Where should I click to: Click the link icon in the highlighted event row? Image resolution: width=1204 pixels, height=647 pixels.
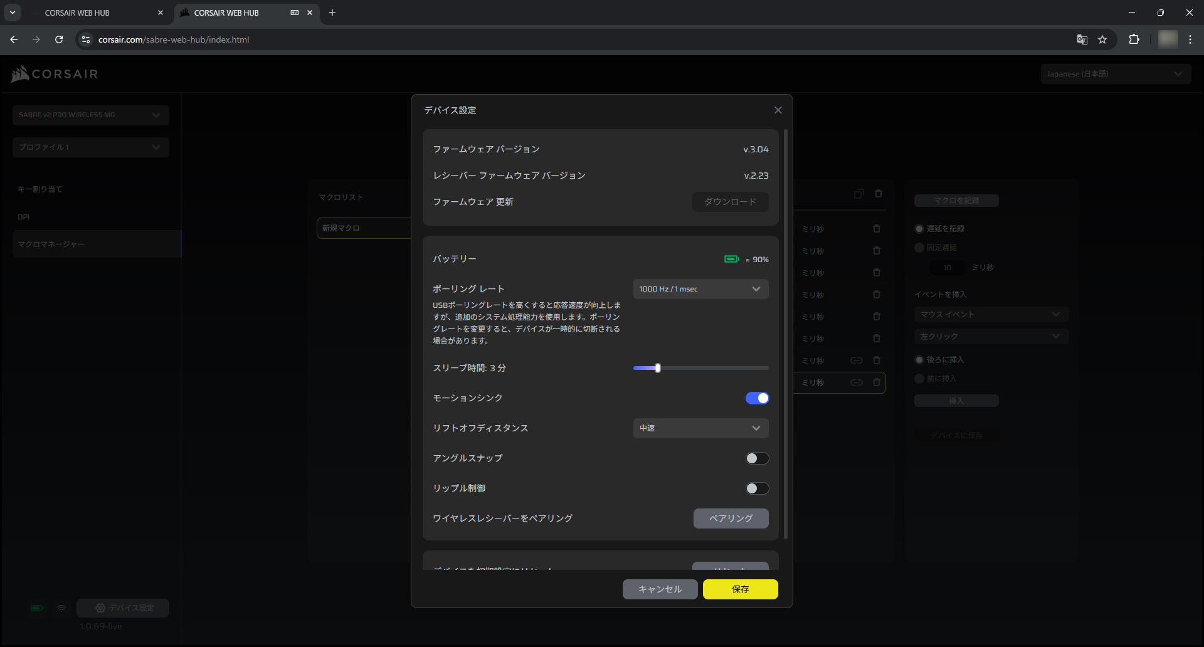pyautogui.click(x=857, y=382)
